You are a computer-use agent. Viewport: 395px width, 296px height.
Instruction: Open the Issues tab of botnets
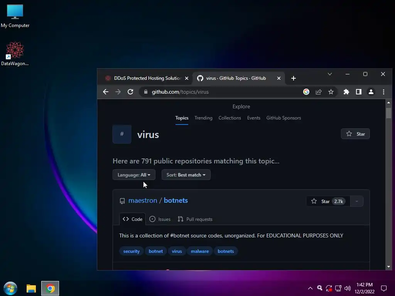point(160,219)
